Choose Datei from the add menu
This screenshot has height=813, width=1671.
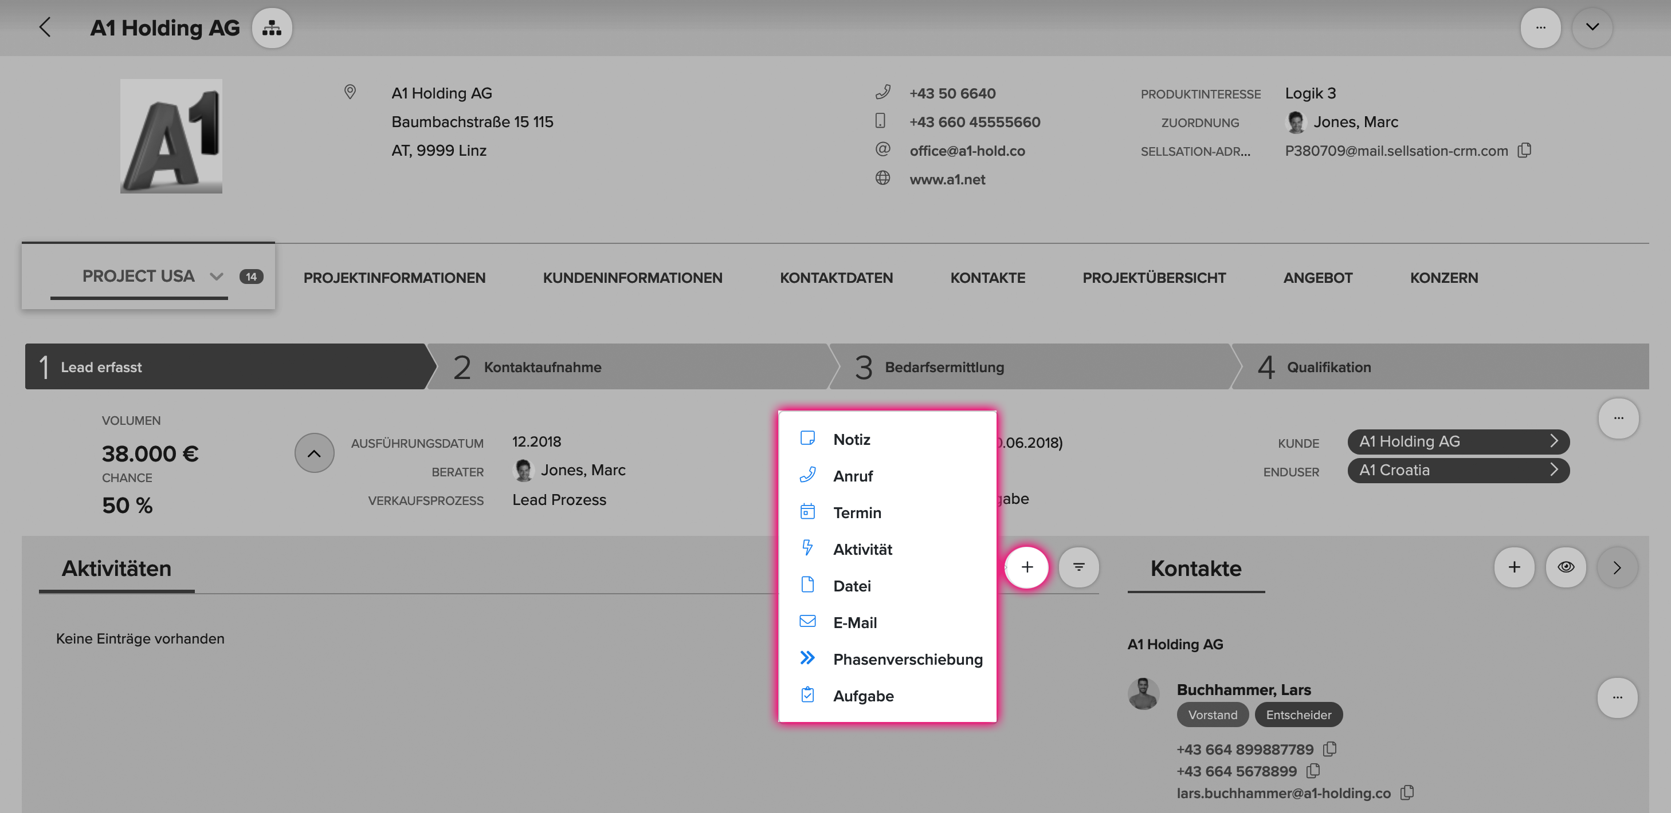887,586
